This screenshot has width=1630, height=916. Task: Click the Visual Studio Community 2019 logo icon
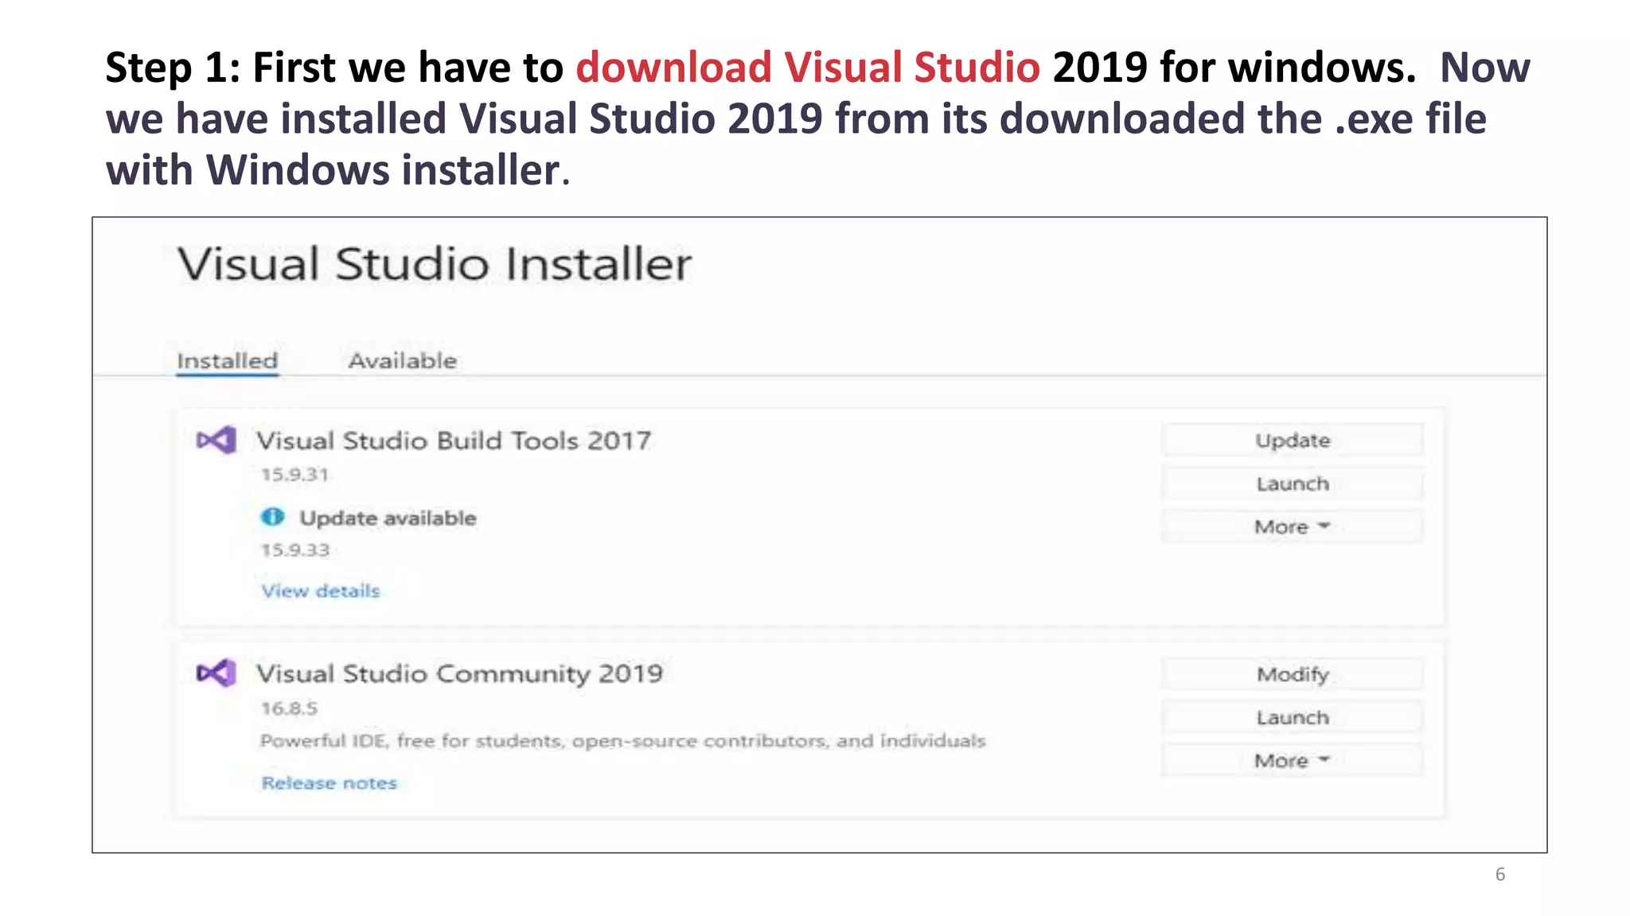click(216, 673)
